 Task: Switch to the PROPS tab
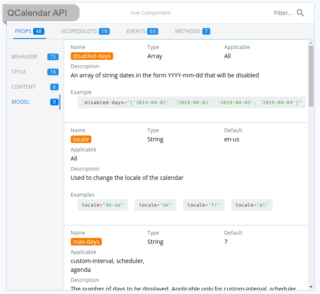[30, 31]
